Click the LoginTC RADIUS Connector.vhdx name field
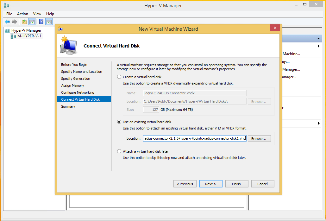This screenshot has height=221, width=326. (195, 93)
